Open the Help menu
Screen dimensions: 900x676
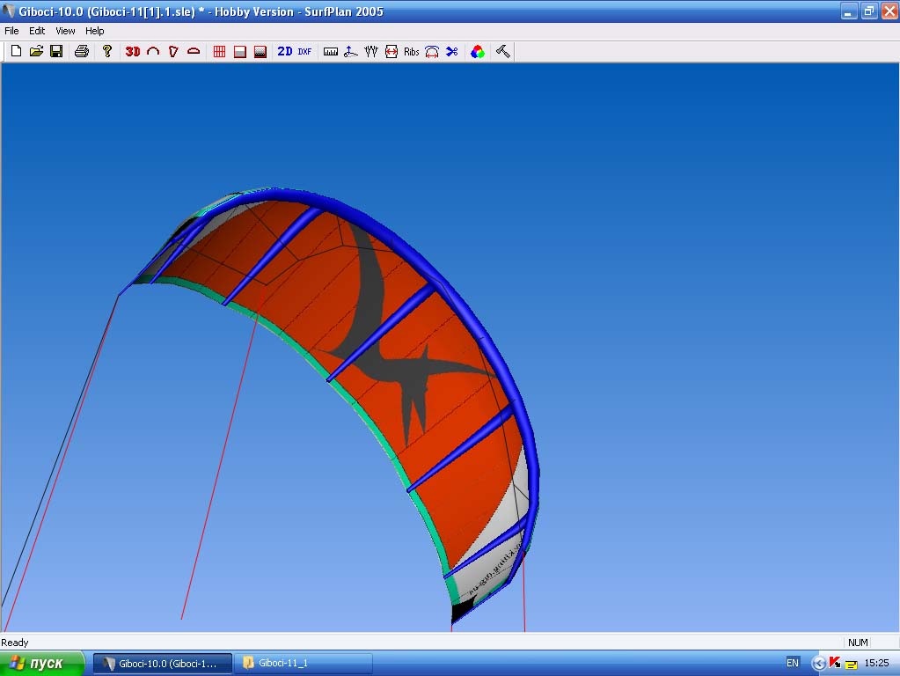pyautogui.click(x=94, y=31)
